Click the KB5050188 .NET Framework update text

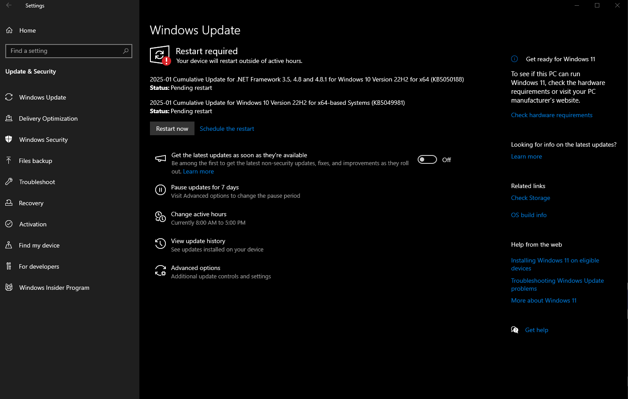[307, 79]
